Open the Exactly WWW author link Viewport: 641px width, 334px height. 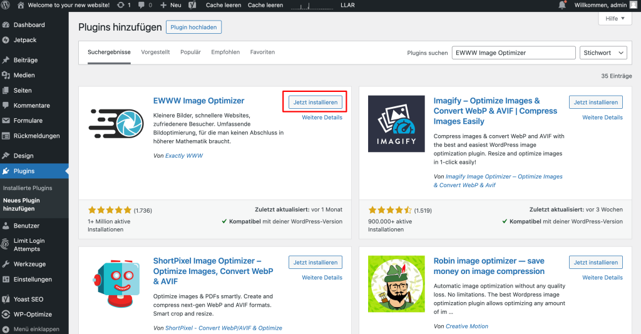point(184,156)
